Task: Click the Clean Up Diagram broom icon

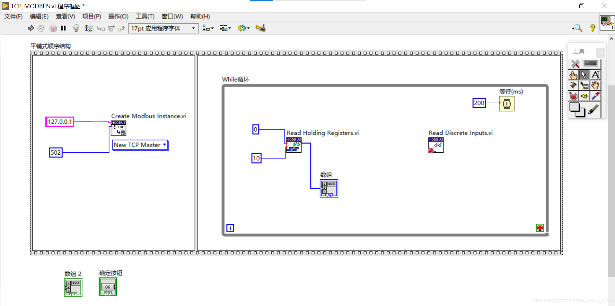Action: click(260, 28)
